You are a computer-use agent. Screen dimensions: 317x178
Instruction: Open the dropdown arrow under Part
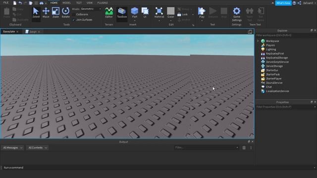[x=134, y=21]
